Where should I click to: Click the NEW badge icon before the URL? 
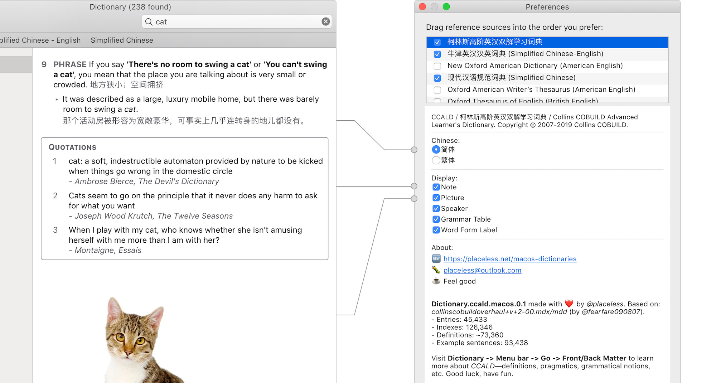click(436, 258)
